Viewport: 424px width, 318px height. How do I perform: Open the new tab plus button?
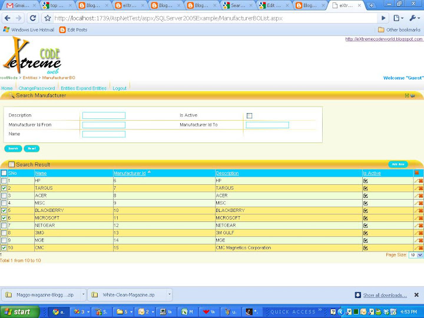[x=371, y=5]
